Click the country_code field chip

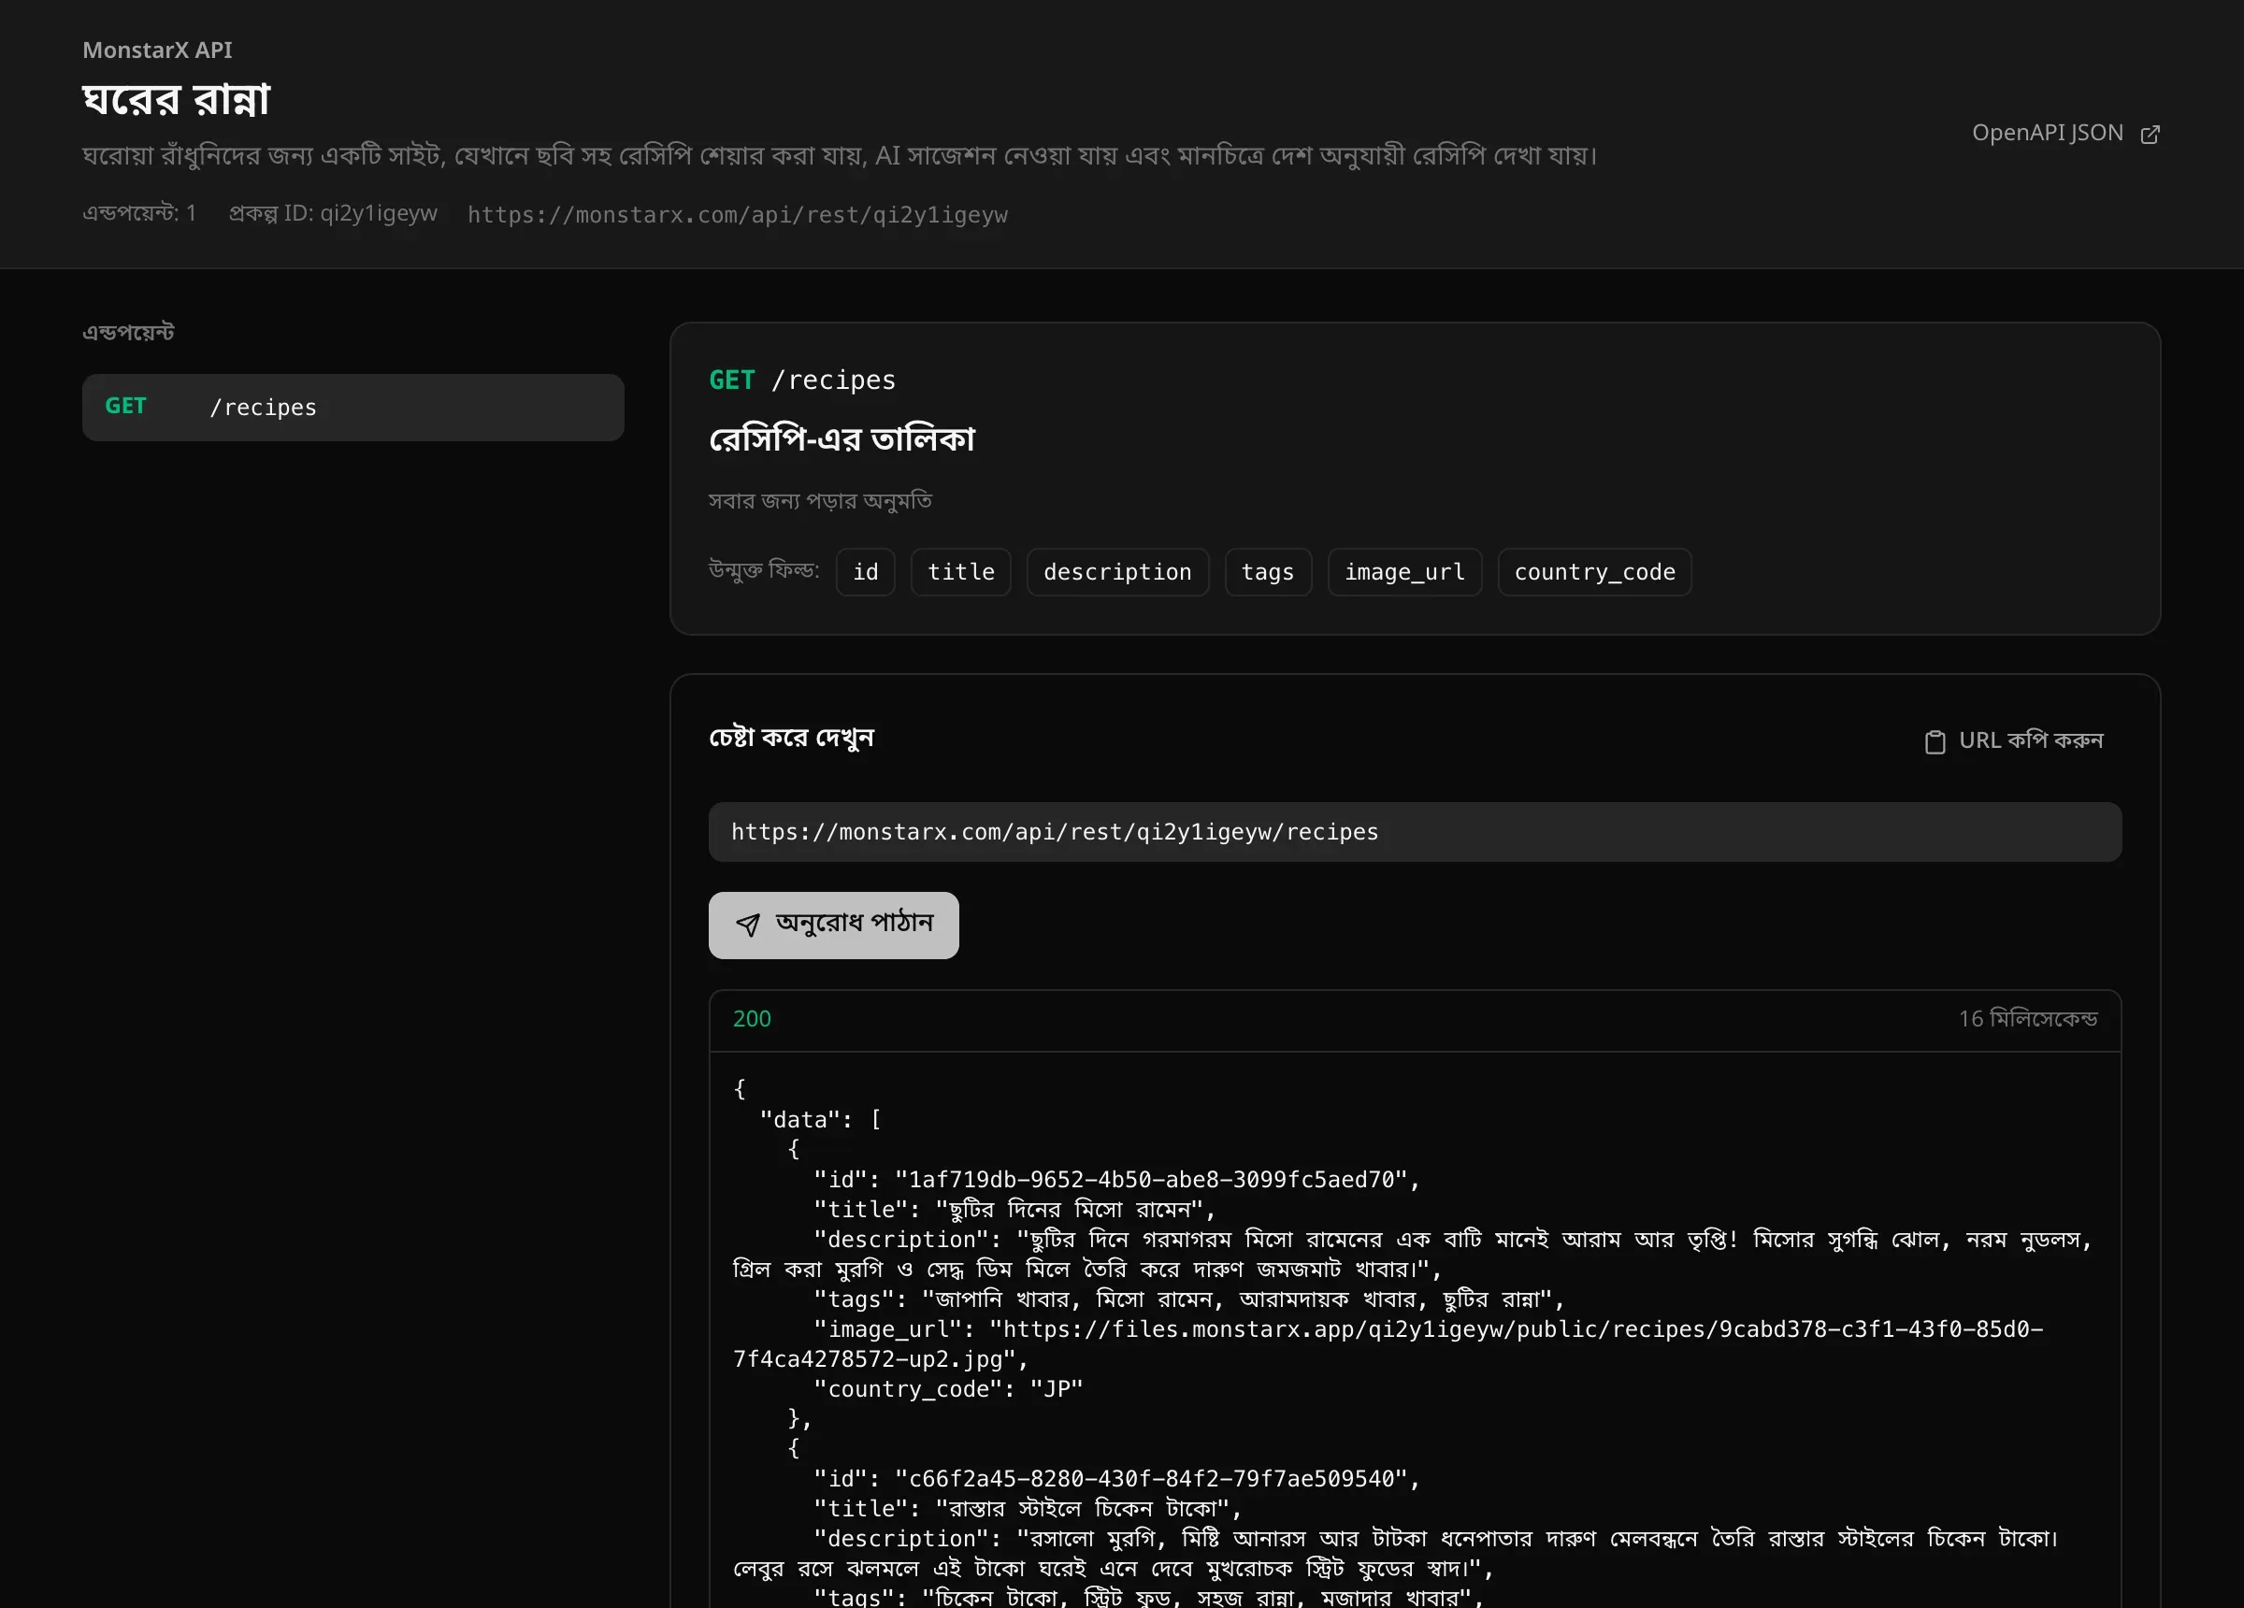pyautogui.click(x=1595, y=572)
